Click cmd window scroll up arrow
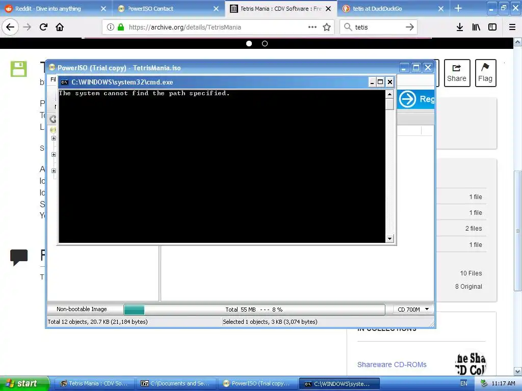Image resolution: width=522 pixels, height=391 pixels. tap(389, 94)
